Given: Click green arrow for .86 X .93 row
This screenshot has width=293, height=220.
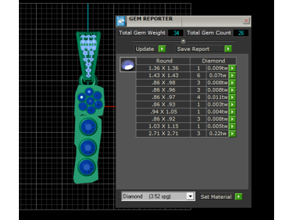Looking at the screenshot, I should [x=232, y=105].
